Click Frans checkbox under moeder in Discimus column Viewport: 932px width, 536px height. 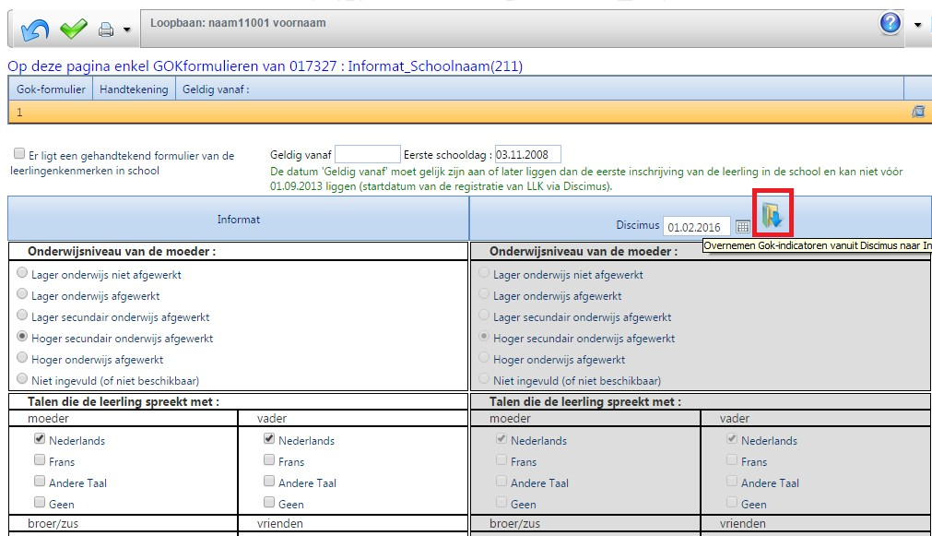(501, 459)
